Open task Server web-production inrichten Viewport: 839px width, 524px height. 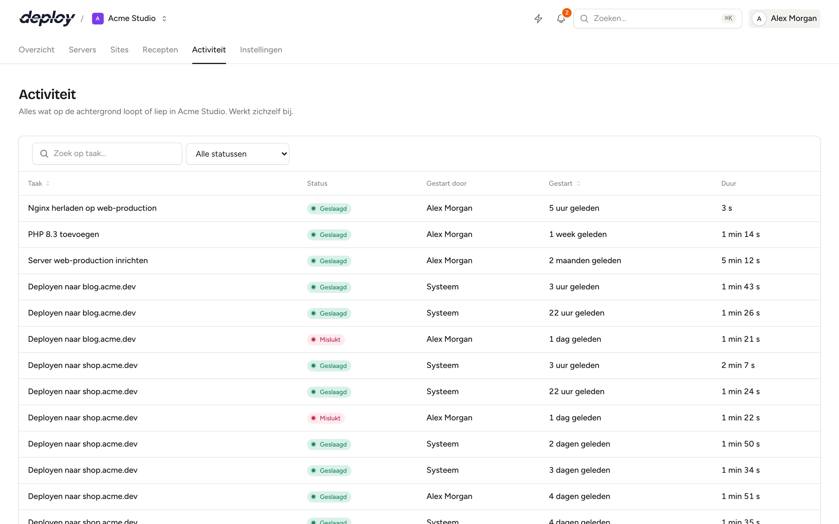click(88, 261)
